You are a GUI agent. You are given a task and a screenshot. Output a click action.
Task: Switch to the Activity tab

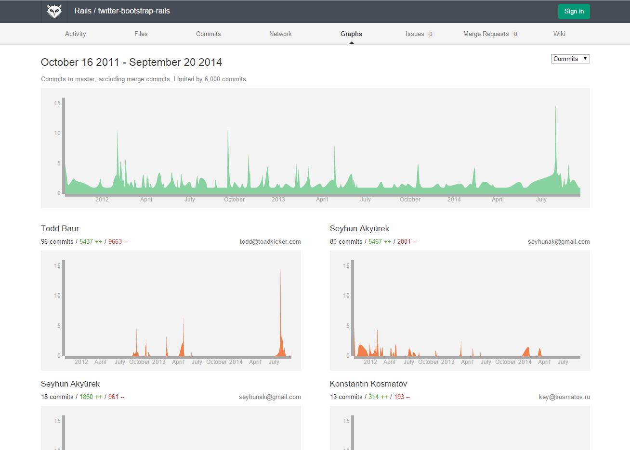[75, 34]
